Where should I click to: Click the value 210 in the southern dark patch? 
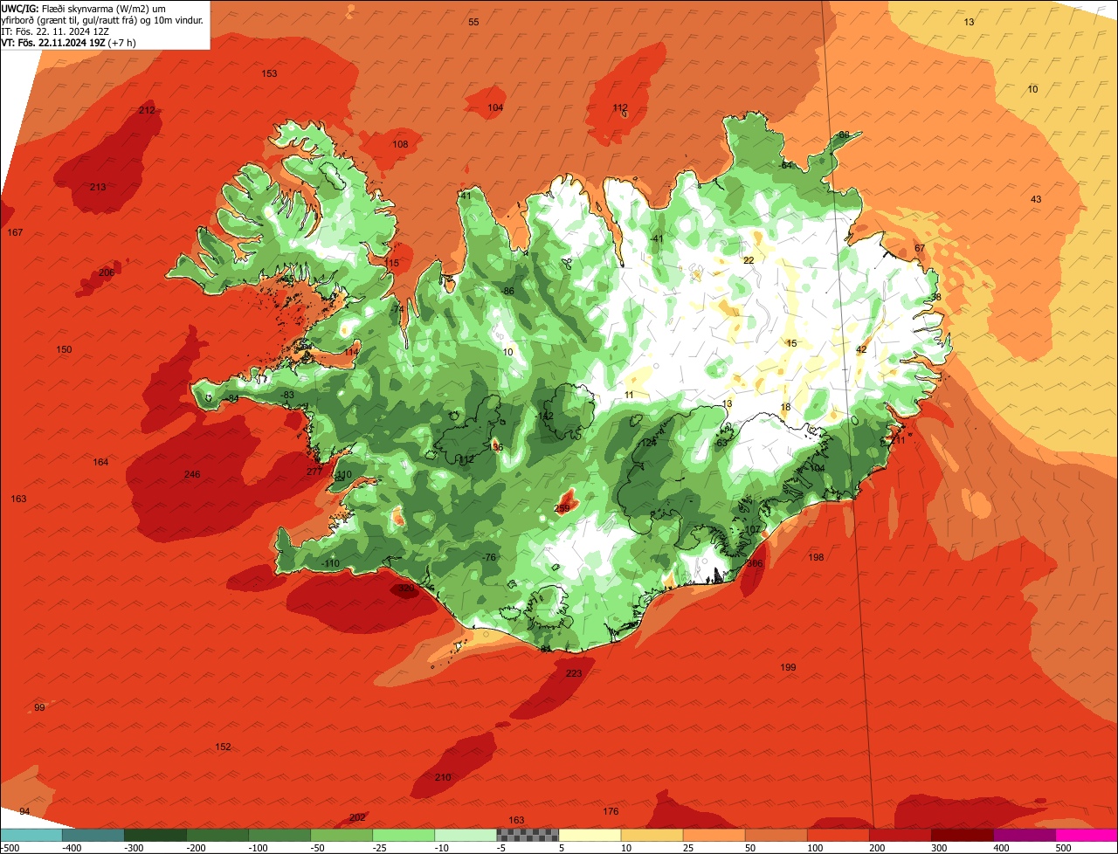click(x=443, y=777)
